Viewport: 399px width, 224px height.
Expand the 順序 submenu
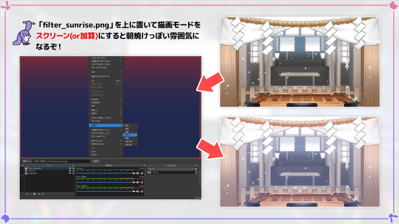(106, 110)
